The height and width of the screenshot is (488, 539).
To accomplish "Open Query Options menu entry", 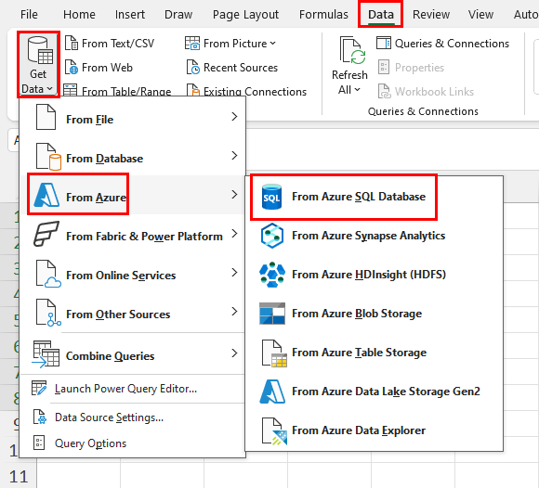I will click(x=133, y=443).
